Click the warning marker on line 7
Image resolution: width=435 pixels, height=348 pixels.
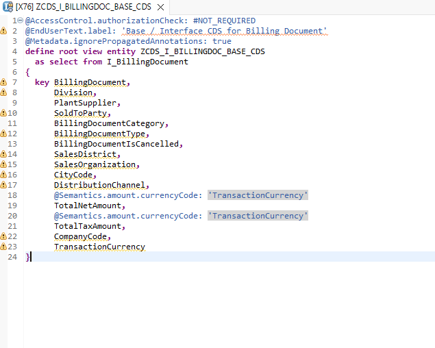point(3,82)
